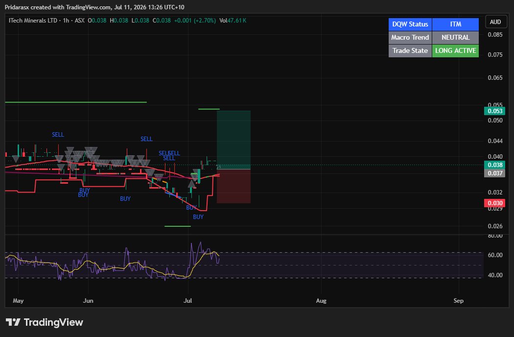Select the DQW Status table cell
Screen dimensions: 514x337
[x=410, y=24]
